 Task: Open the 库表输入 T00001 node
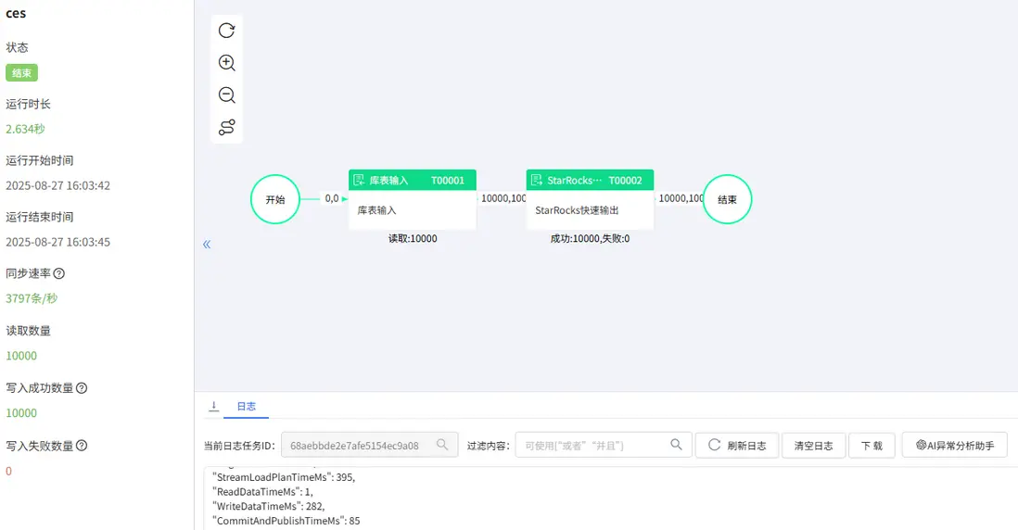point(413,199)
